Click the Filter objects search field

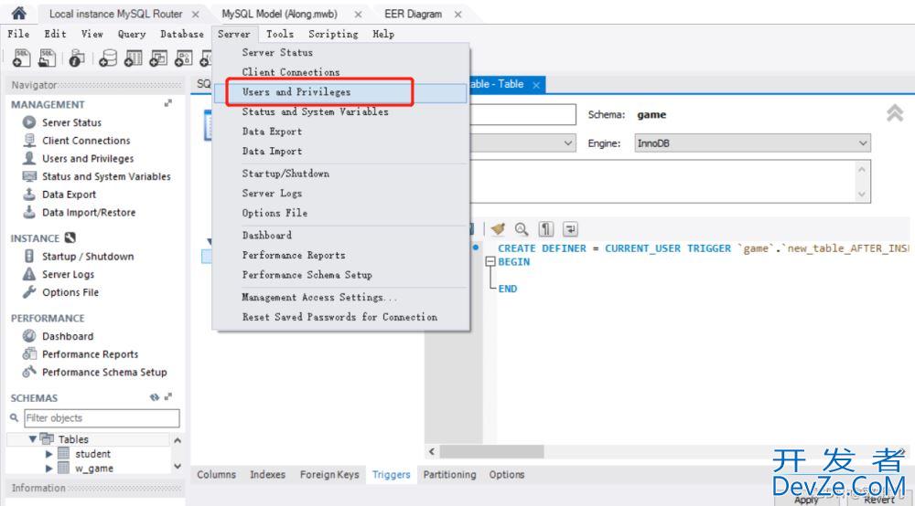(102, 418)
